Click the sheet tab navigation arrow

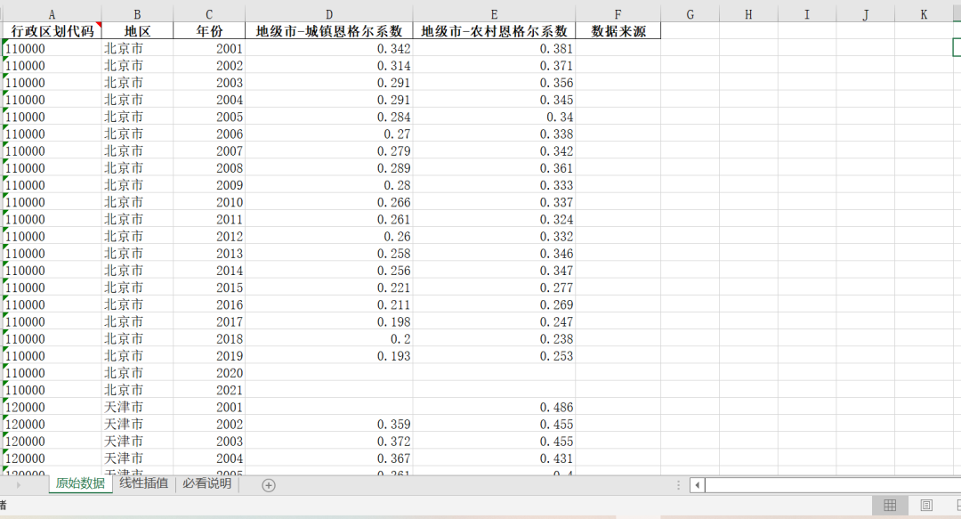coord(19,484)
